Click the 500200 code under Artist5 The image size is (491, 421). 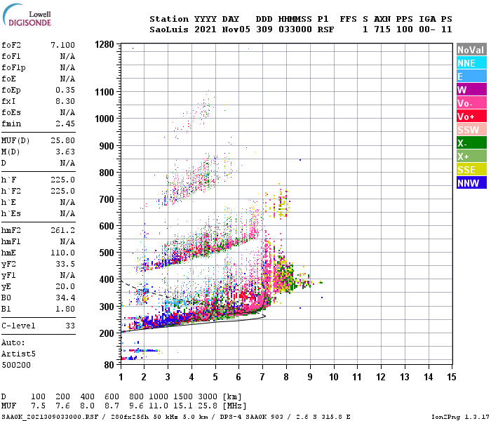point(16,365)
